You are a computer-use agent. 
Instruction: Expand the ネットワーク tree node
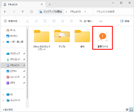tap(3, 101)
